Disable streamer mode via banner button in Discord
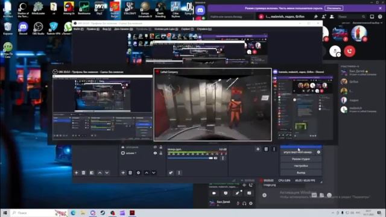The image size is (386, 217). click(x=334, y=8)
